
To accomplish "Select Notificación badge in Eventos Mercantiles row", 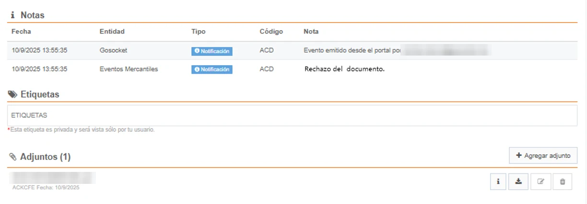I will [x=211, y=69].
